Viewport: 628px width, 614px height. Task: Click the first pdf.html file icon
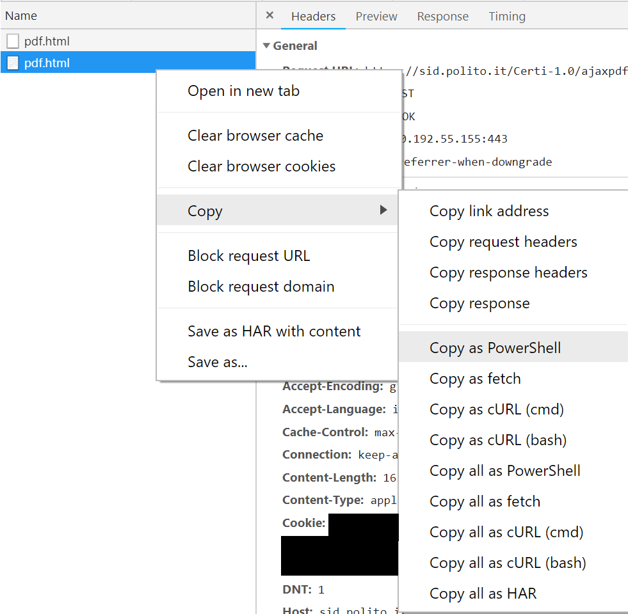pyautogui.click(x=13, y=42)
